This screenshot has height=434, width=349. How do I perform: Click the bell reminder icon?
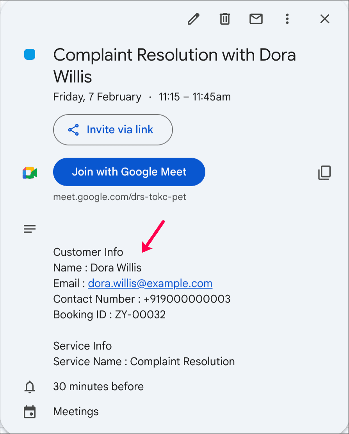pyautogui.click(x=30, y=387)
